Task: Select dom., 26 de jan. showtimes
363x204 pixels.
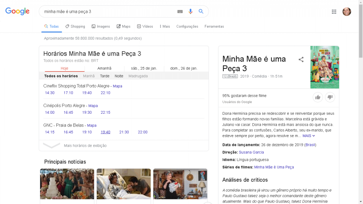Action: click(184, 68)
